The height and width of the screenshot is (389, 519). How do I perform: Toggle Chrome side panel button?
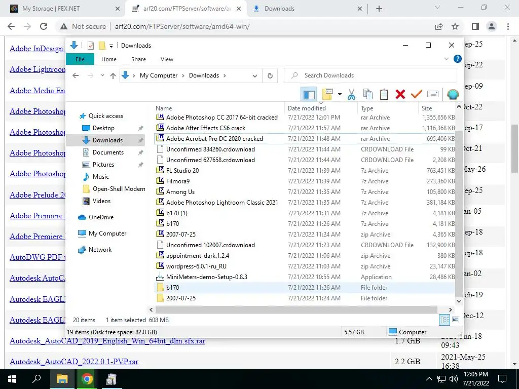[475, 26]
